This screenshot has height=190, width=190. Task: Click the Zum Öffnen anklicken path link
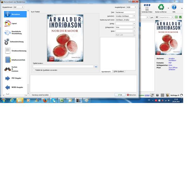click(x=173, y=69)
